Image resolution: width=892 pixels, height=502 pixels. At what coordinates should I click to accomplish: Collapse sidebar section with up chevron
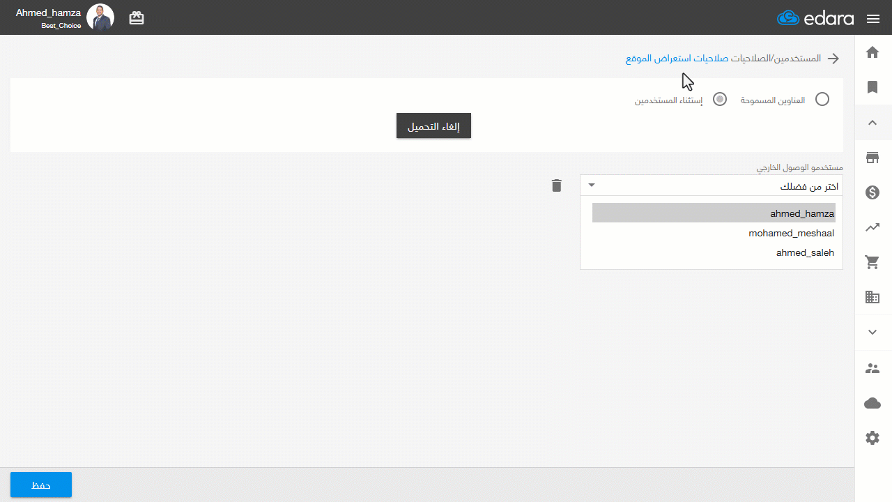[x=872, y=123]
